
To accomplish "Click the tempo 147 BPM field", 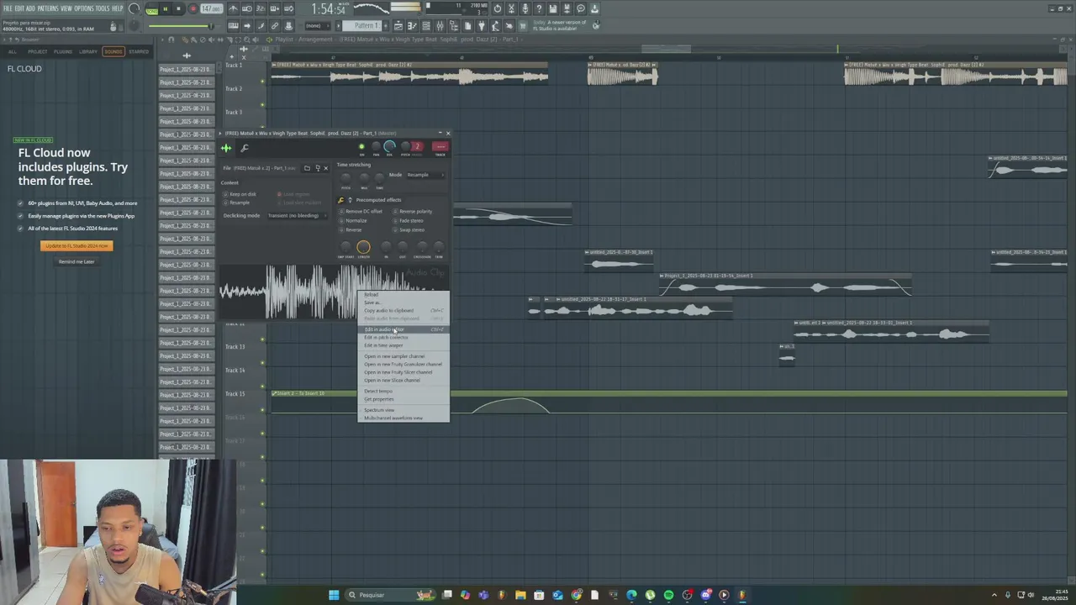I will click(212, 9).
